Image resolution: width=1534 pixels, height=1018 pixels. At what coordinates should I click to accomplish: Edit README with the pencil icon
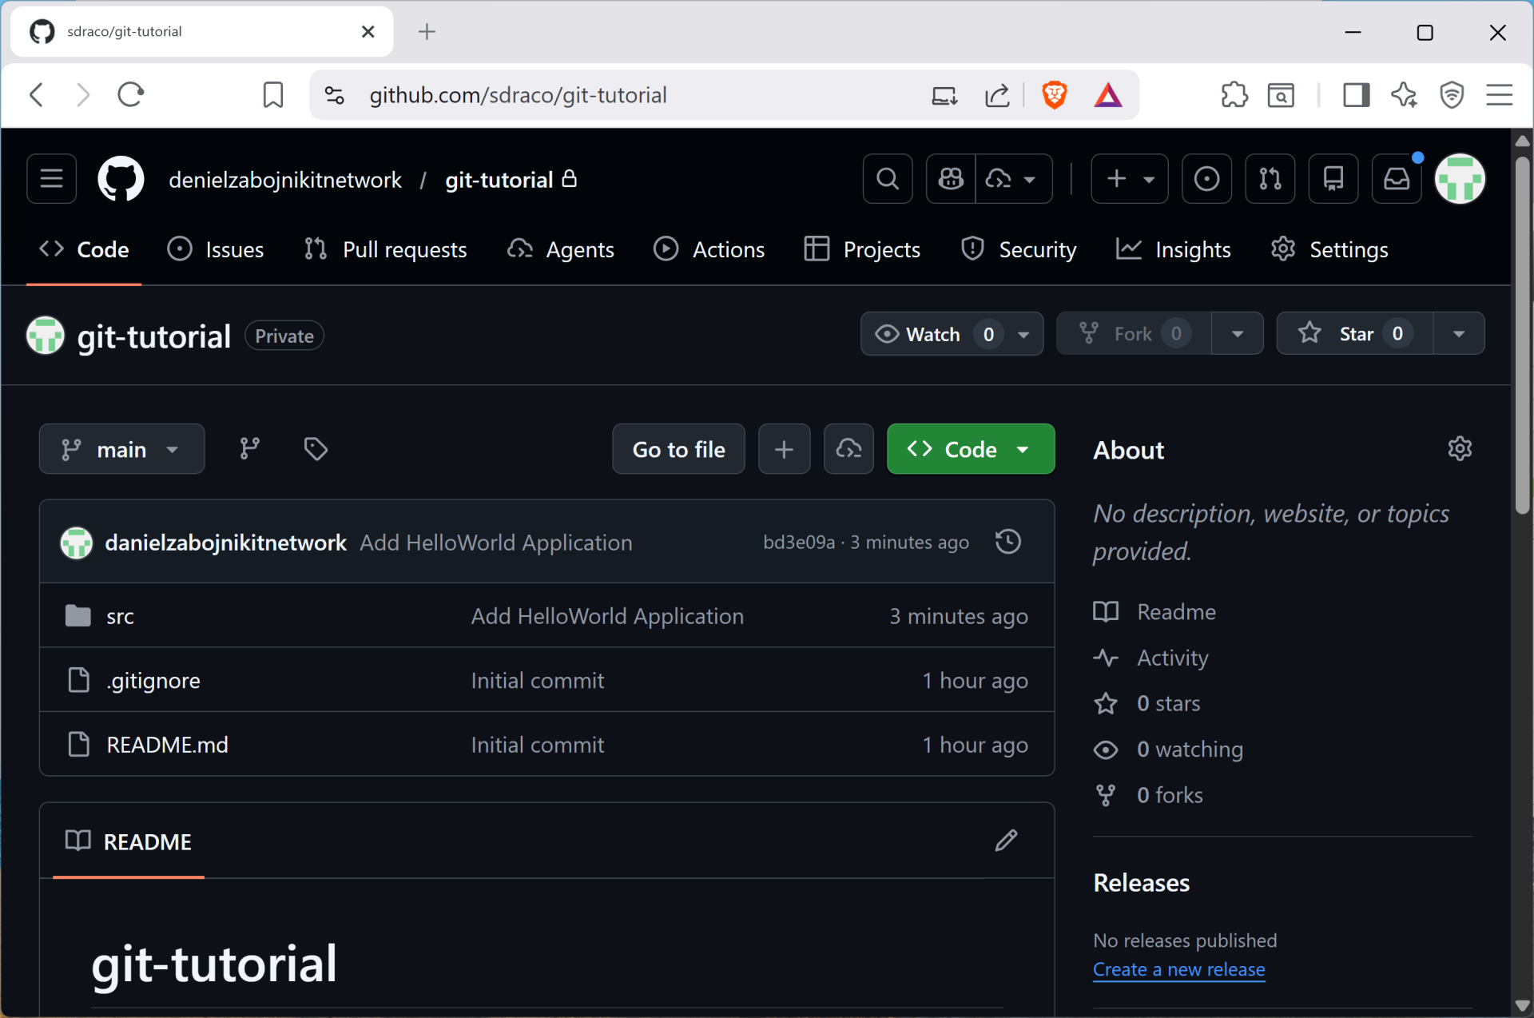point(1006,841)
